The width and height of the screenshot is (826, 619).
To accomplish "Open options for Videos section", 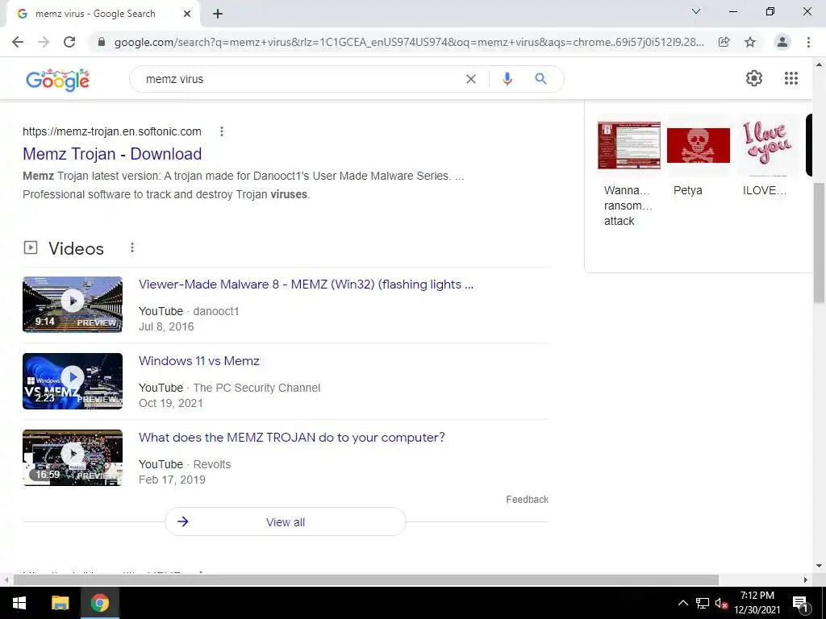I will [132, 248].
